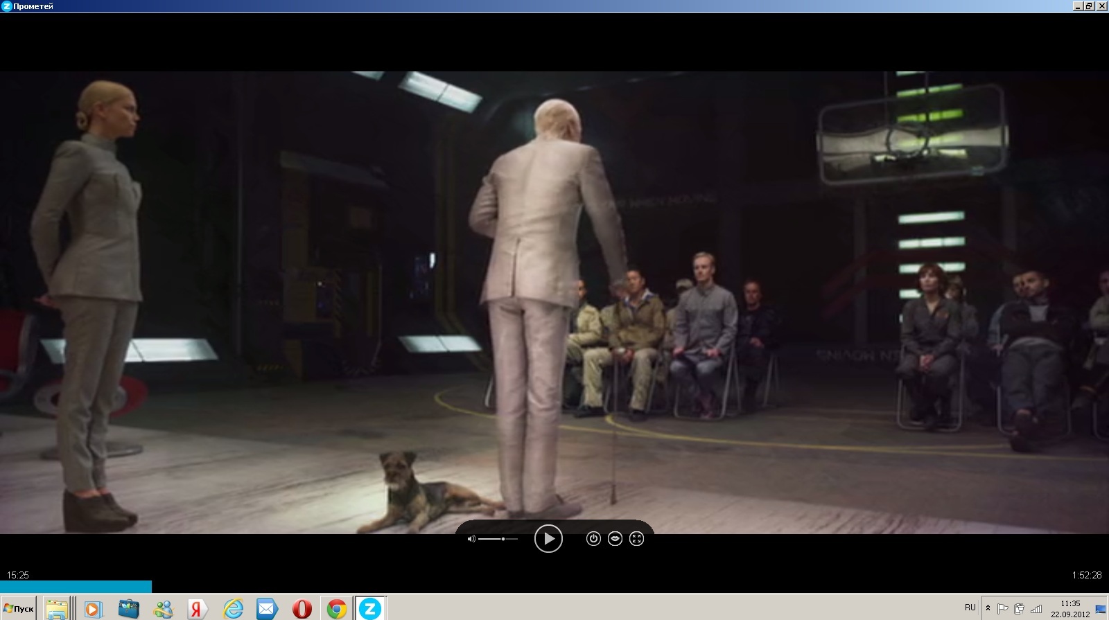Viewport: 1109px width, 620px height.
Task: Click elapsed time 15:25
Action: [18, 575]
